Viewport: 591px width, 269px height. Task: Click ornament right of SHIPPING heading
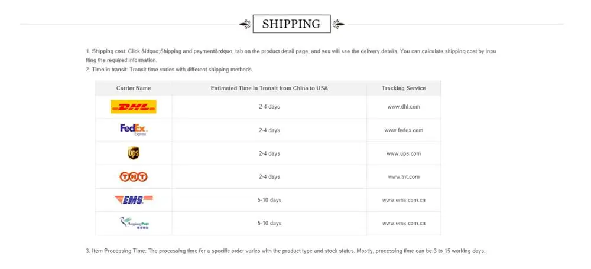pyautogui.click(x=339, y=24)
